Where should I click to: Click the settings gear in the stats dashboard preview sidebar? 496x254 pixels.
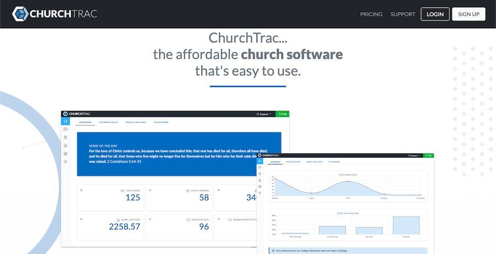66,162
